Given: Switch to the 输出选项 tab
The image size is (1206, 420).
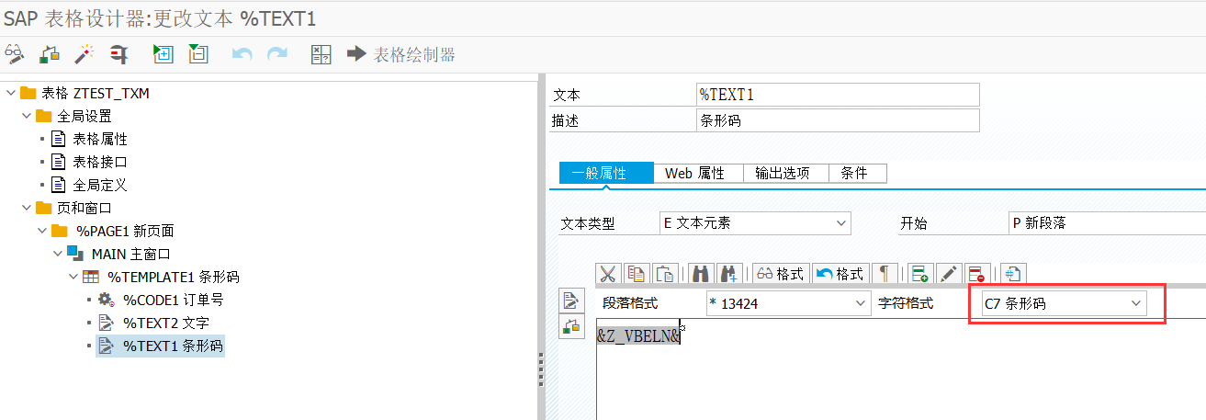Looking at the screenshot, I should tap(785, 173).
